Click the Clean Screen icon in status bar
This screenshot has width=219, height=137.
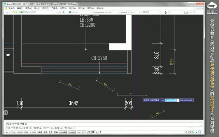pyautogui.click(x=200, y=132)
